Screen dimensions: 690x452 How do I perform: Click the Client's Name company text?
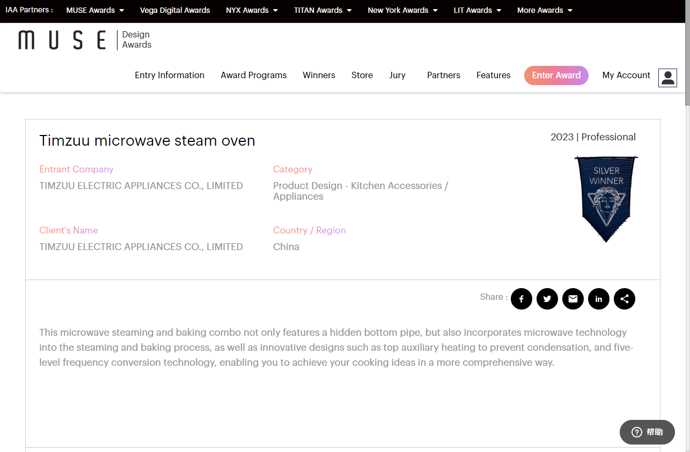pyautogui.click(x=141, y=247)
